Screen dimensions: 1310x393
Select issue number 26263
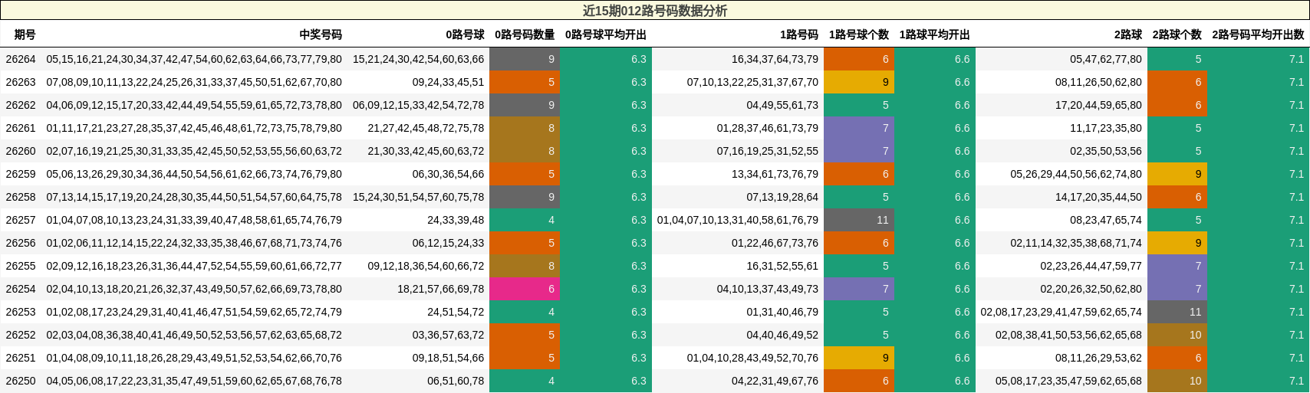21,82
